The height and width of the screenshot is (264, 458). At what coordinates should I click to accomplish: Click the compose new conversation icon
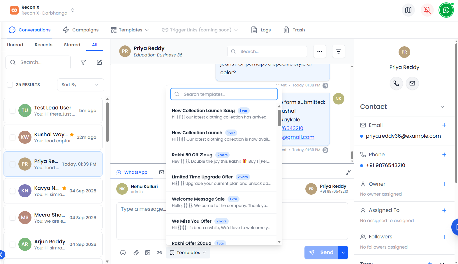(x=99, y=62)
